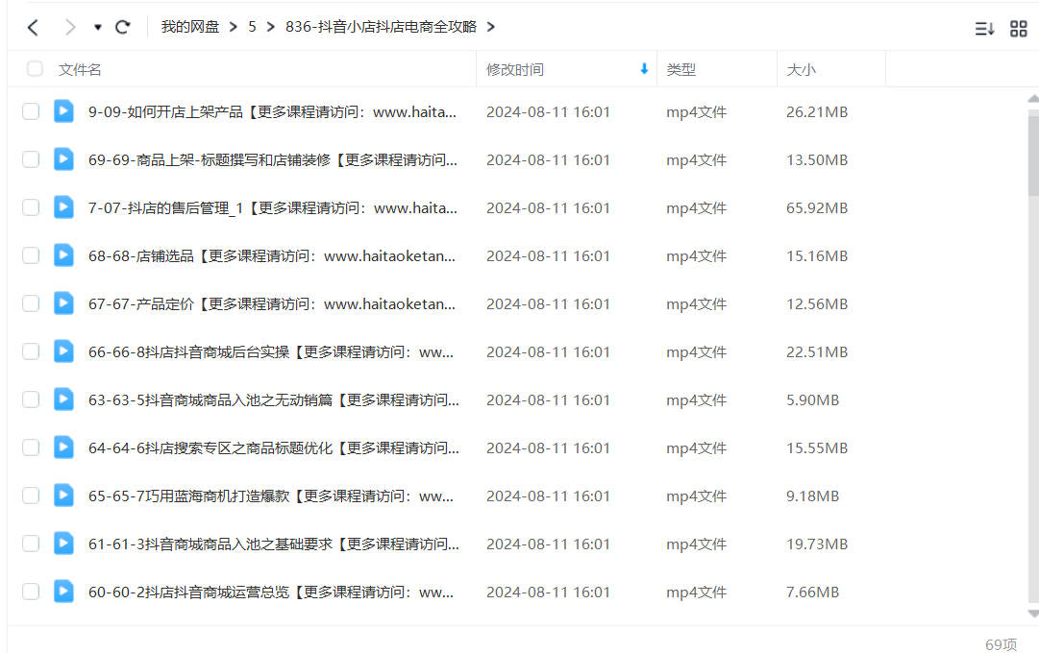Select file name 68-68-店铺选品
The width and height of the screenshot is (1039, 653).
272,256
